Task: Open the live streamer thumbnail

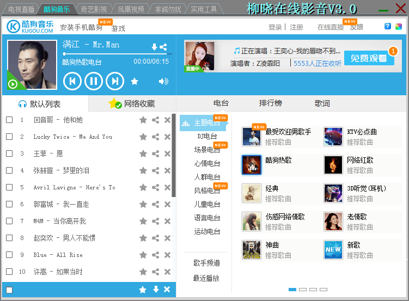Action: [199, 56]
